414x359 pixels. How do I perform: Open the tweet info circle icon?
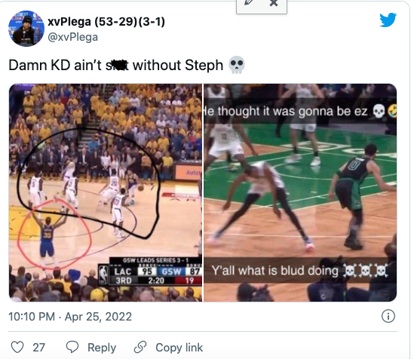click(388, 316)
